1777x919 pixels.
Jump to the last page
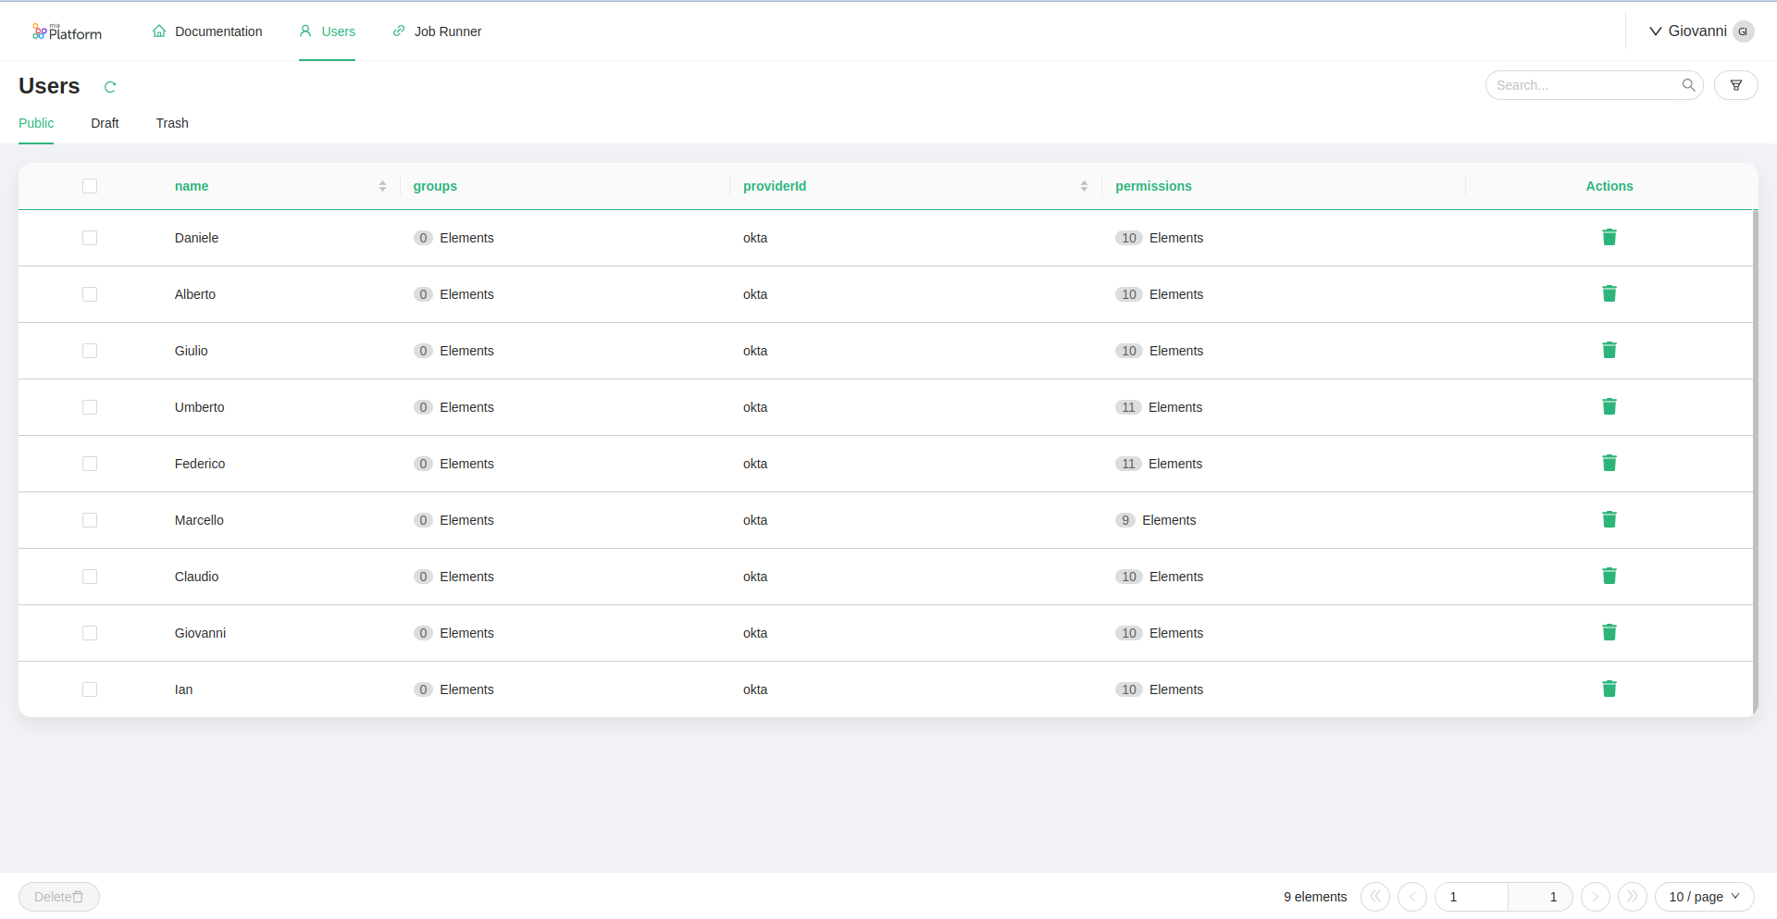coord(1633,896)
